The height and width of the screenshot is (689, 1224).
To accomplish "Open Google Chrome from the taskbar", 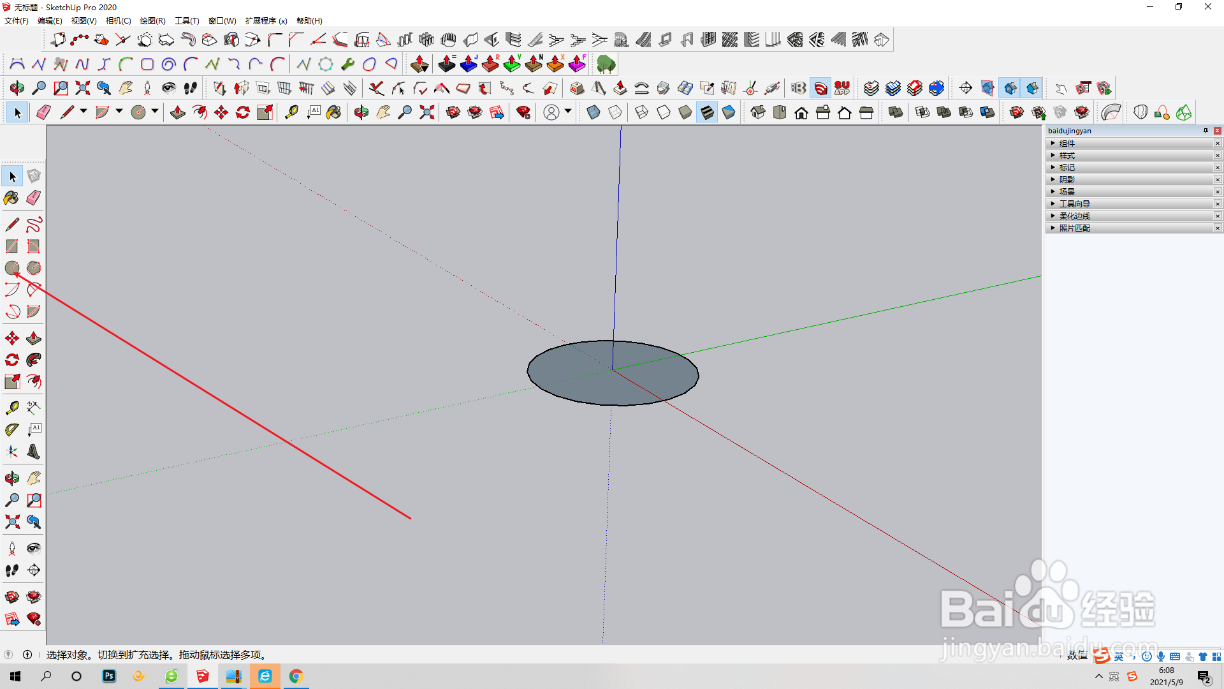I will [x=296, y=676].
